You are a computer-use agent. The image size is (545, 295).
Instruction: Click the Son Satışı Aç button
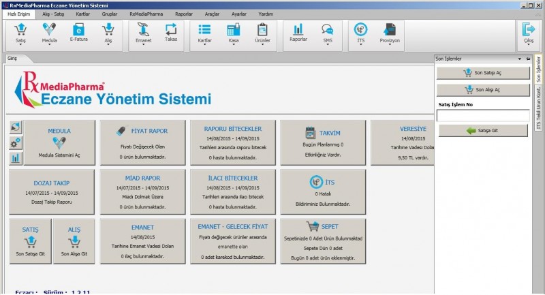tap(482, 72)
